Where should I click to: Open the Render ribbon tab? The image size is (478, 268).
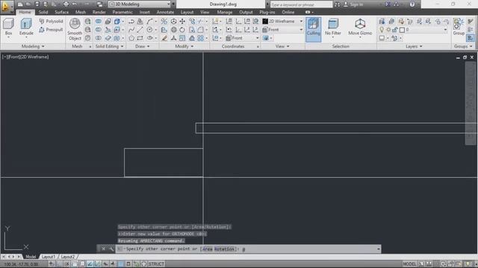tap(99, 12)
